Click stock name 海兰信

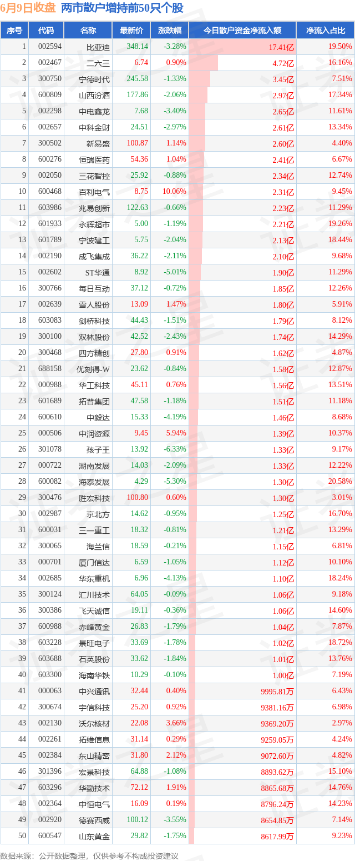(x=98, y=547)
